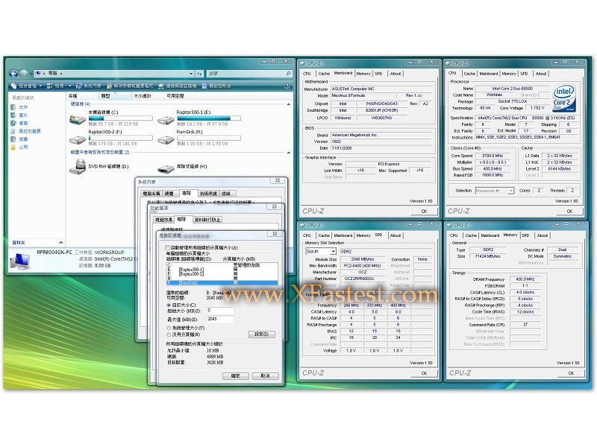
Task: Check the automatically manage paging file size box
Action: click(x=167, y=248)
